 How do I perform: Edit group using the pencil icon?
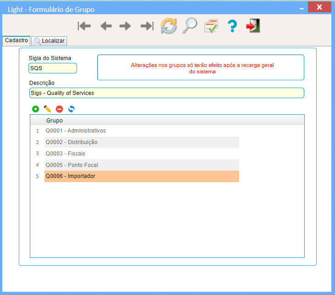[x=47, y=109]
